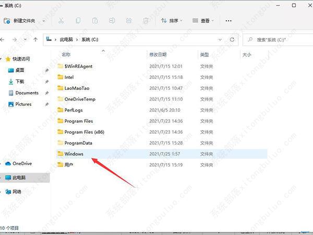The width and height of the screenshot is (313, 235).
Task: Open the 排序 sort dropdown
Action: pyautogui.click(x=172, y=21)
